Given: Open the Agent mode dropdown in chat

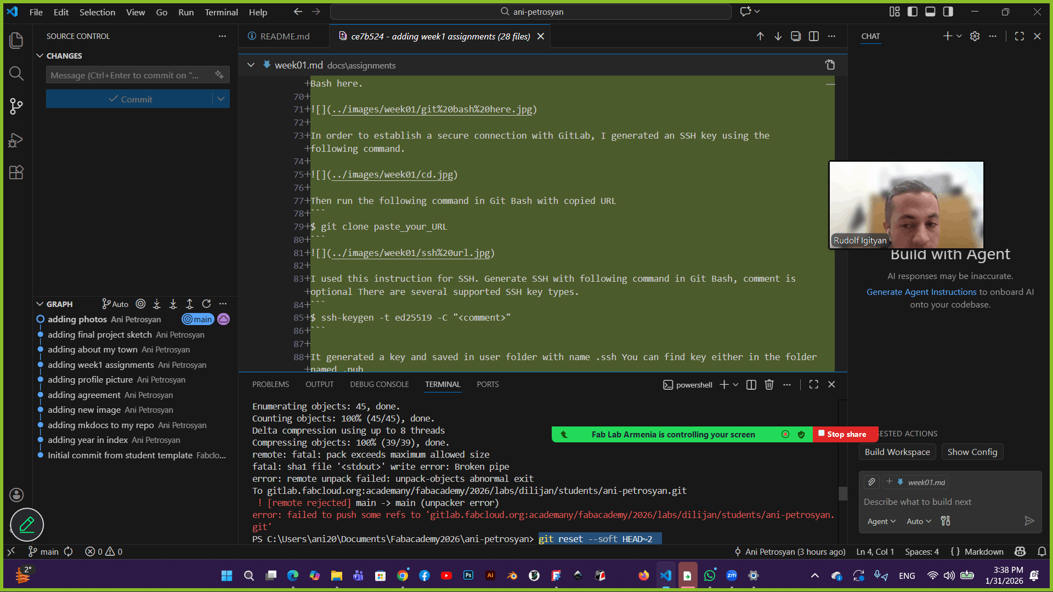Looking at the screenshot, I should (881, 521).
